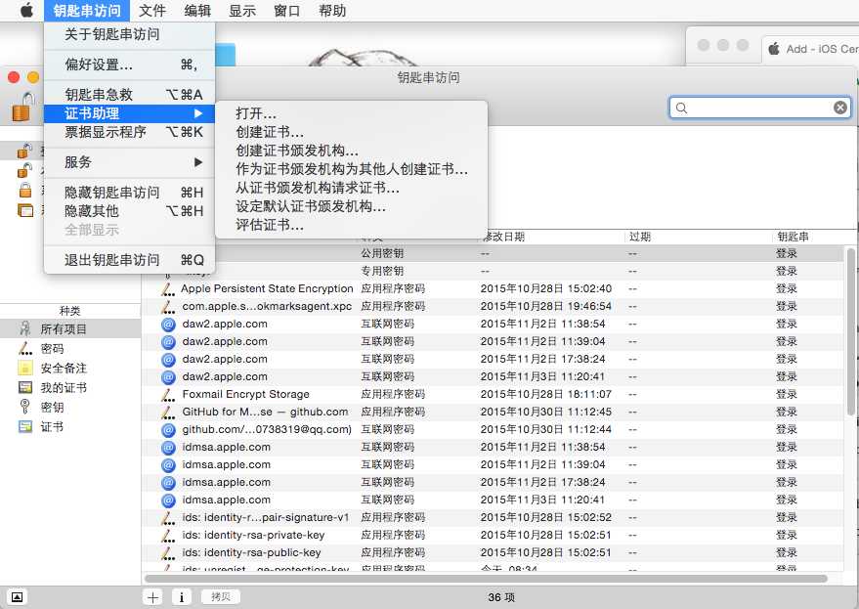This screenshot has width=859, height=609.
Task: Toggle the preview pane icon at bottom left
Action: pos(17,597)
